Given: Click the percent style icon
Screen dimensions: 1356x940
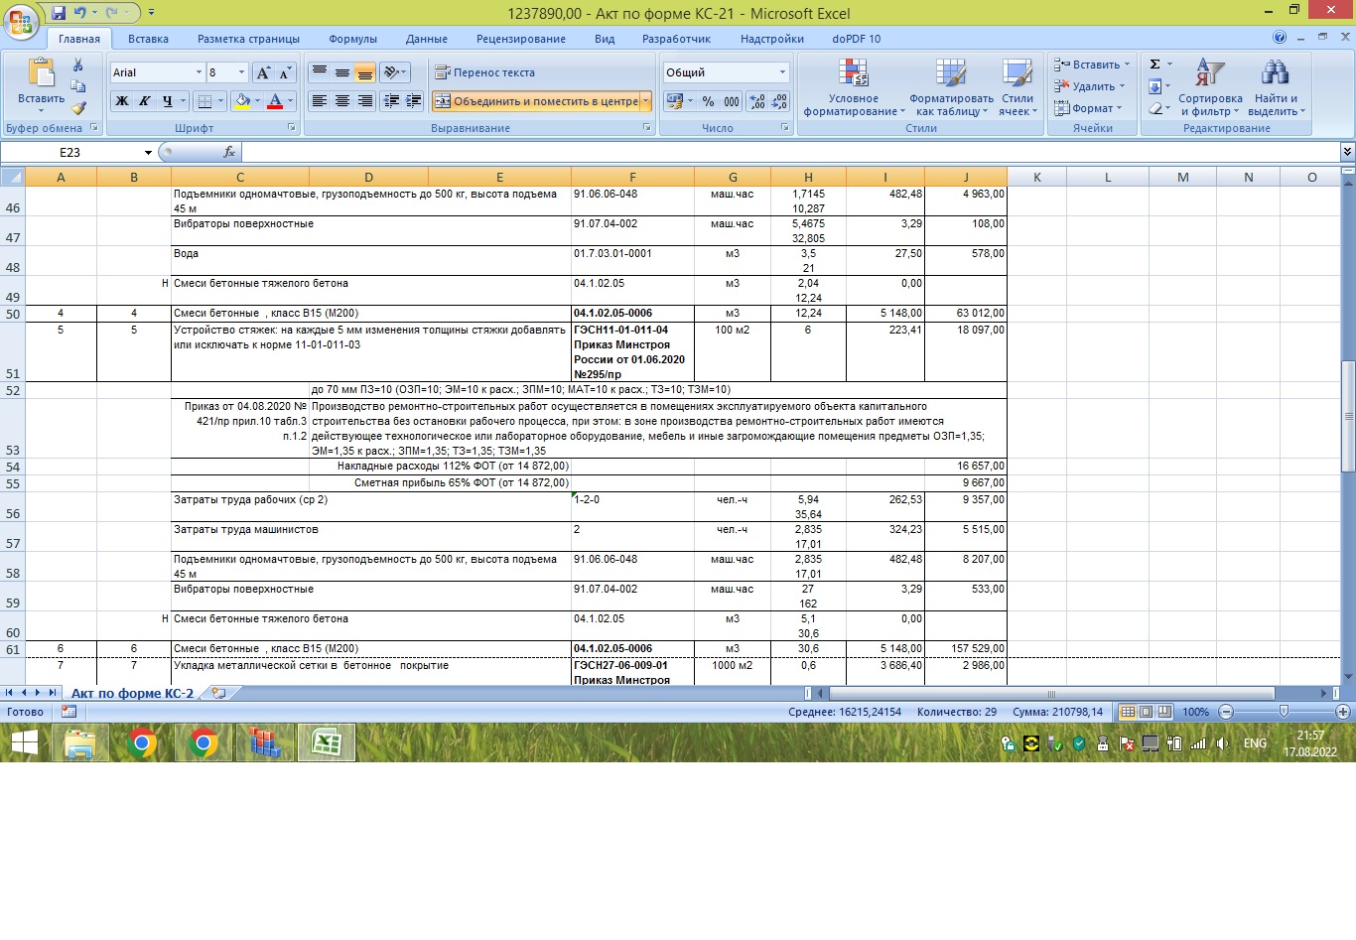Looking at the screenshot, I should coord(708,101).
